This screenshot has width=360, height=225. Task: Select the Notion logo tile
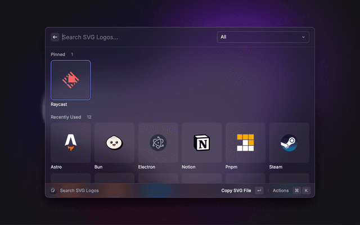pyautogui.click(x=201, y=143)
